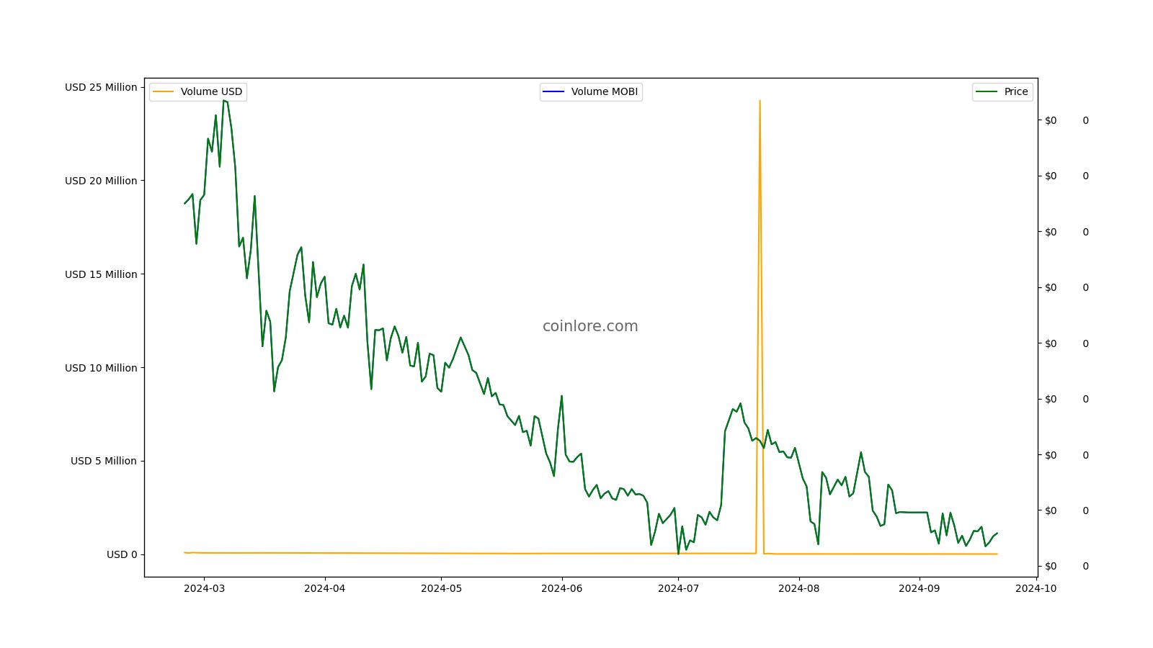The image size is (1153, 648).
Task: Click the 2024-10 date tick label
Action: (1036, 588)
